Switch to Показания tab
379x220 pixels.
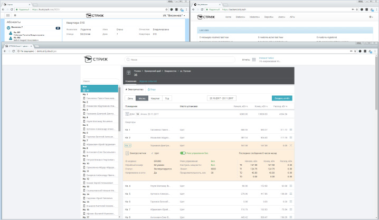tap(131, 82)
